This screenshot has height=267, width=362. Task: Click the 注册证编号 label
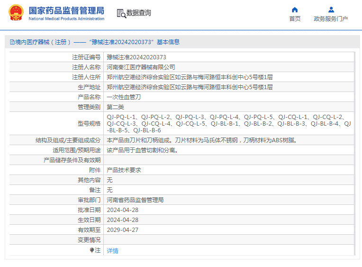click(86, 57)
